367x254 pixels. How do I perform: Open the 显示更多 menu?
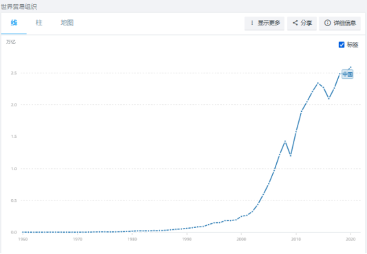click(x=265, y=23)
